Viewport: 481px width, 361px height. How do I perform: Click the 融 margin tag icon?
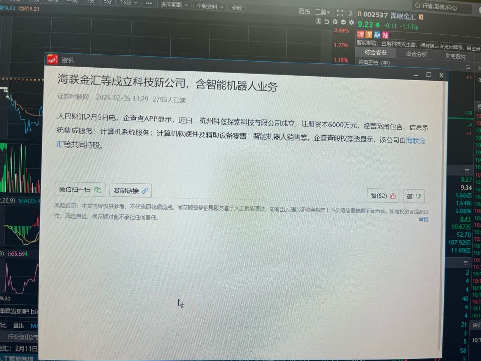click(377, 35)
